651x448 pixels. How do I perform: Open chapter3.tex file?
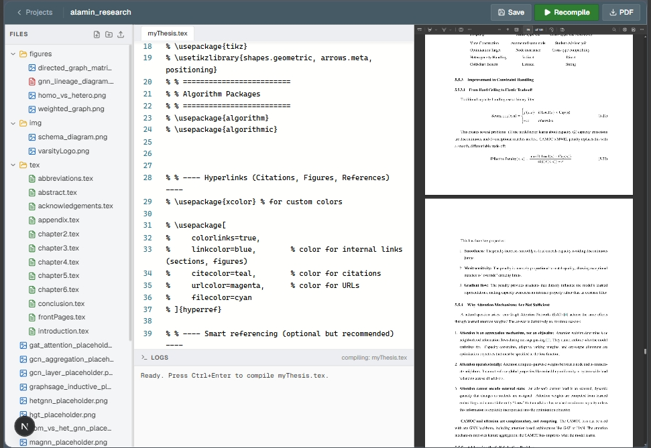click(x=58, y=248)
